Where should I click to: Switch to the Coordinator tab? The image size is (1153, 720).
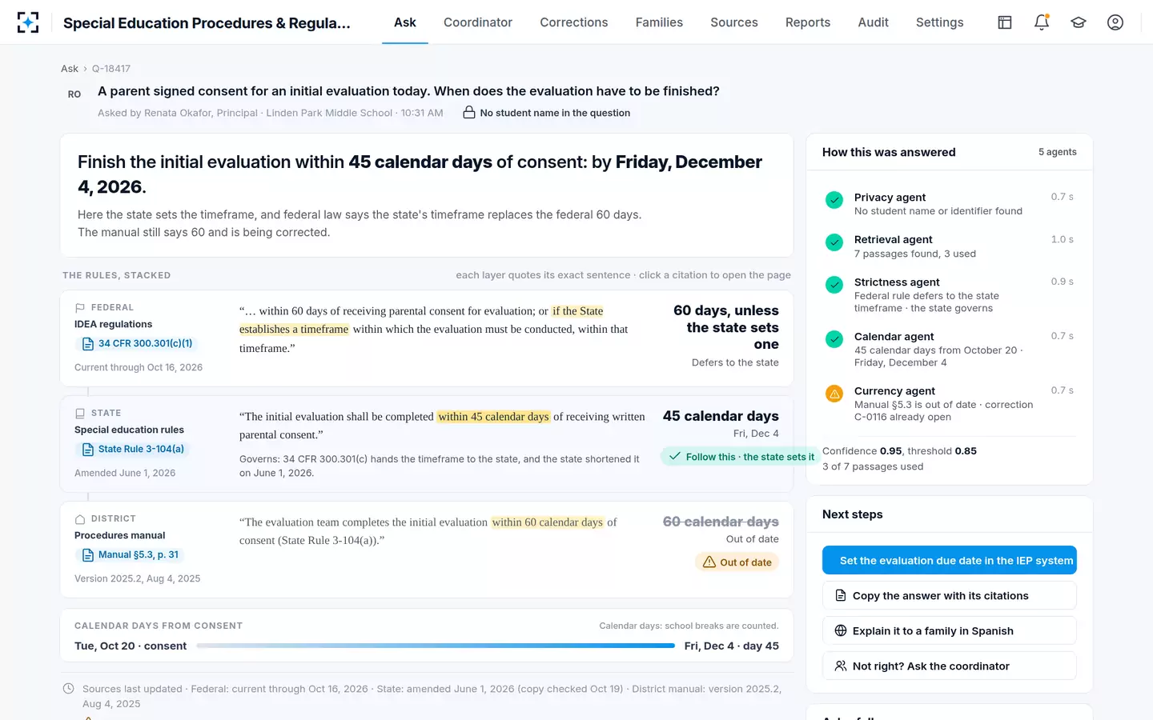click(x=478, y=22)
